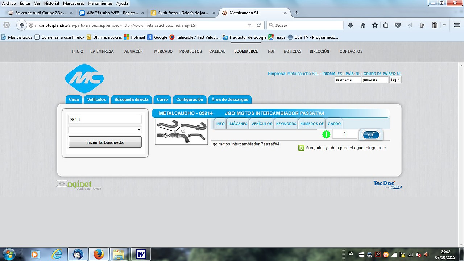Open File Explorer folder in taskbar
Screen dimensions: 464x261
click(118, 254)
